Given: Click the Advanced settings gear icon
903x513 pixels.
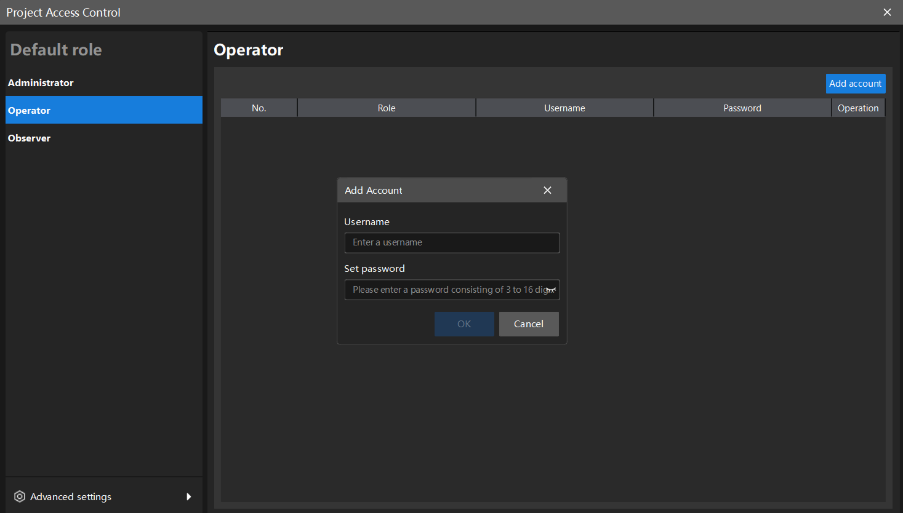Looking at the screenshot, I should pyautogui.click(x=19, y=496).
